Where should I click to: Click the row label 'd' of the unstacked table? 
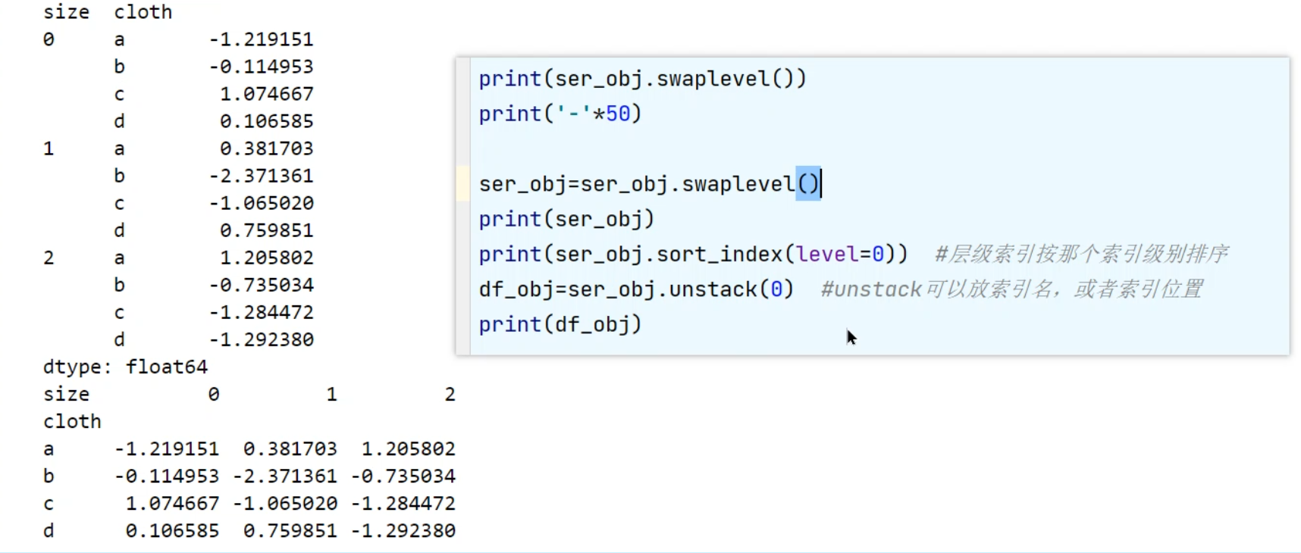pyautogui.click(x=49, y=531)
